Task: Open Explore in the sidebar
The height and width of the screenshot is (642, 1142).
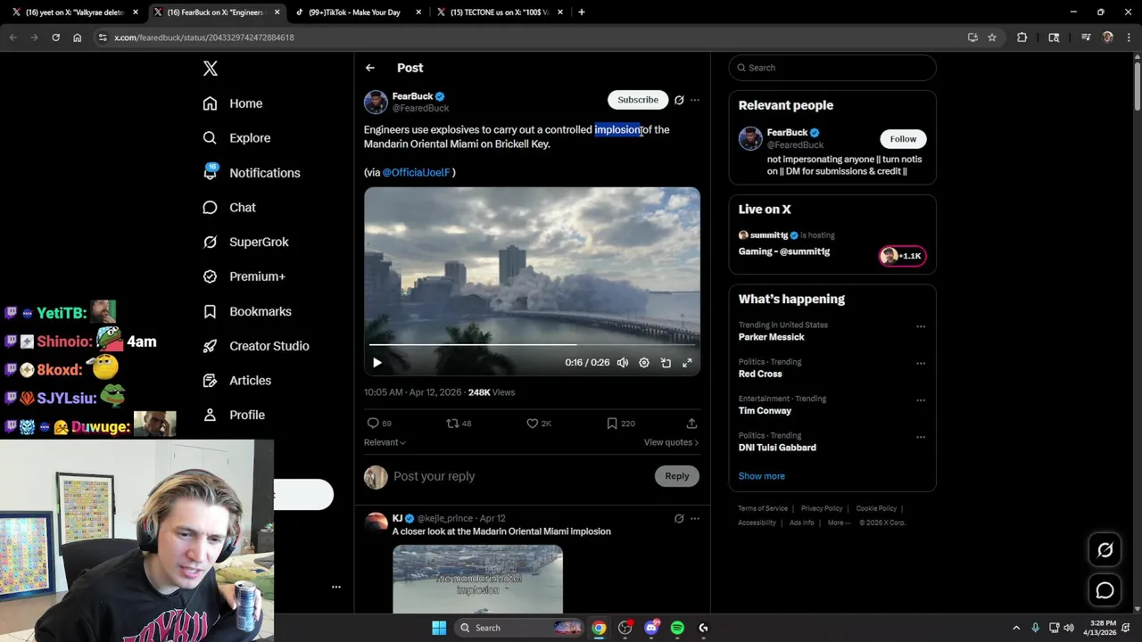Action: coord(236,138)
